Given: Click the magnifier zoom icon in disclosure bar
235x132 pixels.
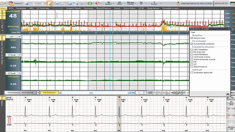Looking at the screenshot, I should [179, 93].
